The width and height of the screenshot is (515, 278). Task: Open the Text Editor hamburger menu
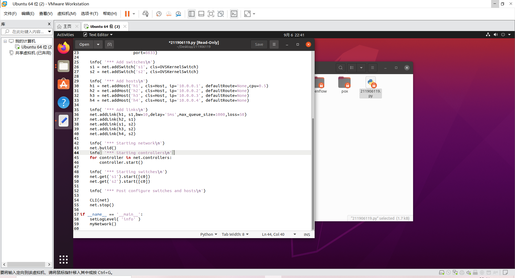(274, 44)
